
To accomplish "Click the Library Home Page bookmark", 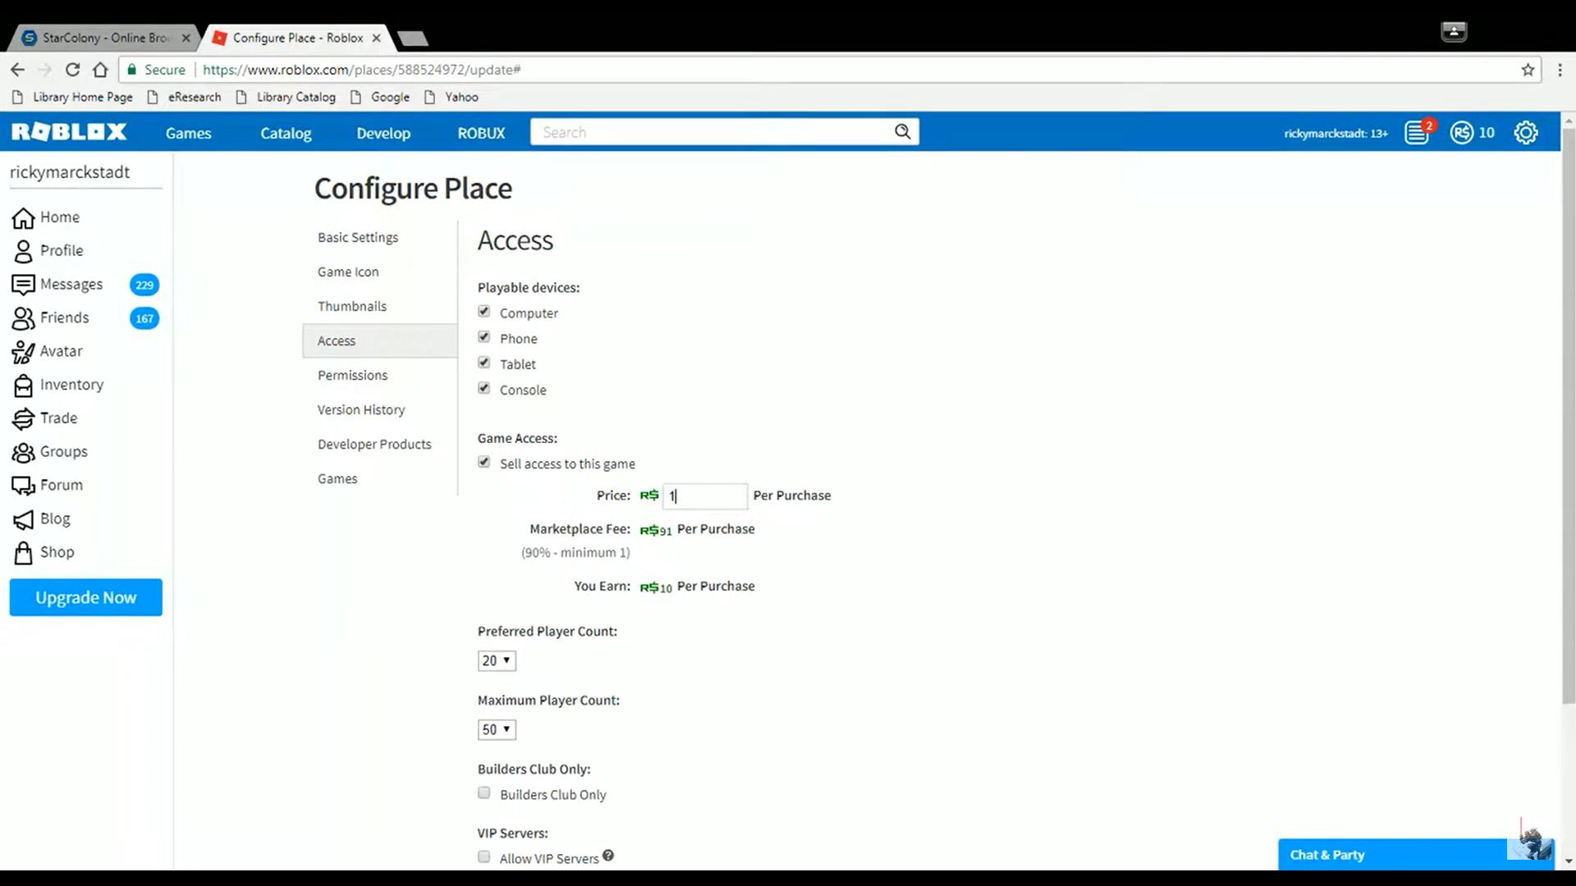I will coord(73,97).
